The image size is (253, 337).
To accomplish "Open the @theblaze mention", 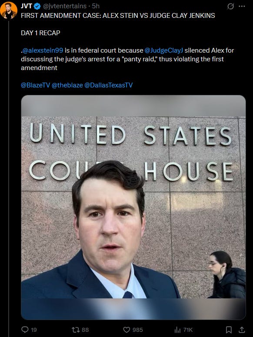I will [x=67, y=85].
